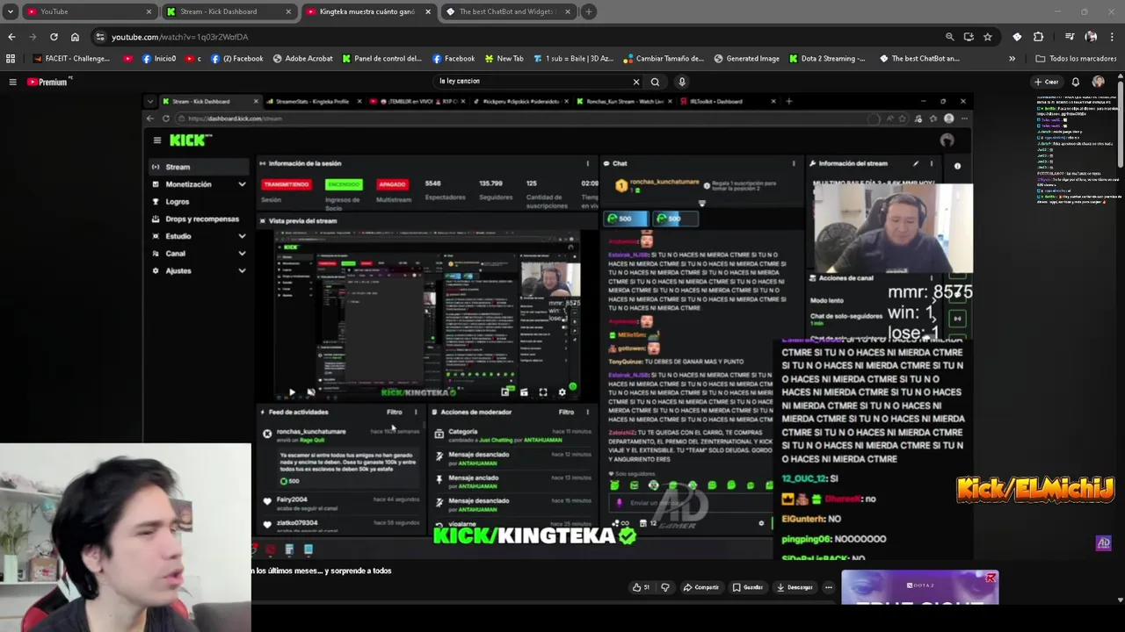This screenshot has height=632, width=1125.
Task: Open the 1 sub = Baile bookmark
Action: pyautogui.click(x=573, y=59)
